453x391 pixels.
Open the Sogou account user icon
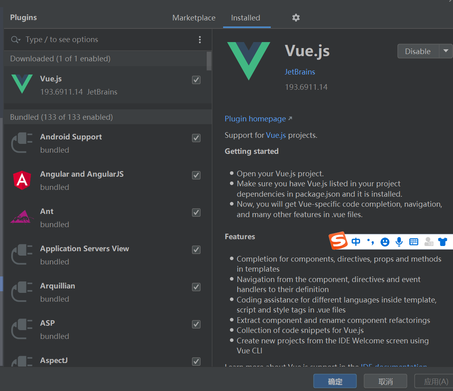point(429,242)
